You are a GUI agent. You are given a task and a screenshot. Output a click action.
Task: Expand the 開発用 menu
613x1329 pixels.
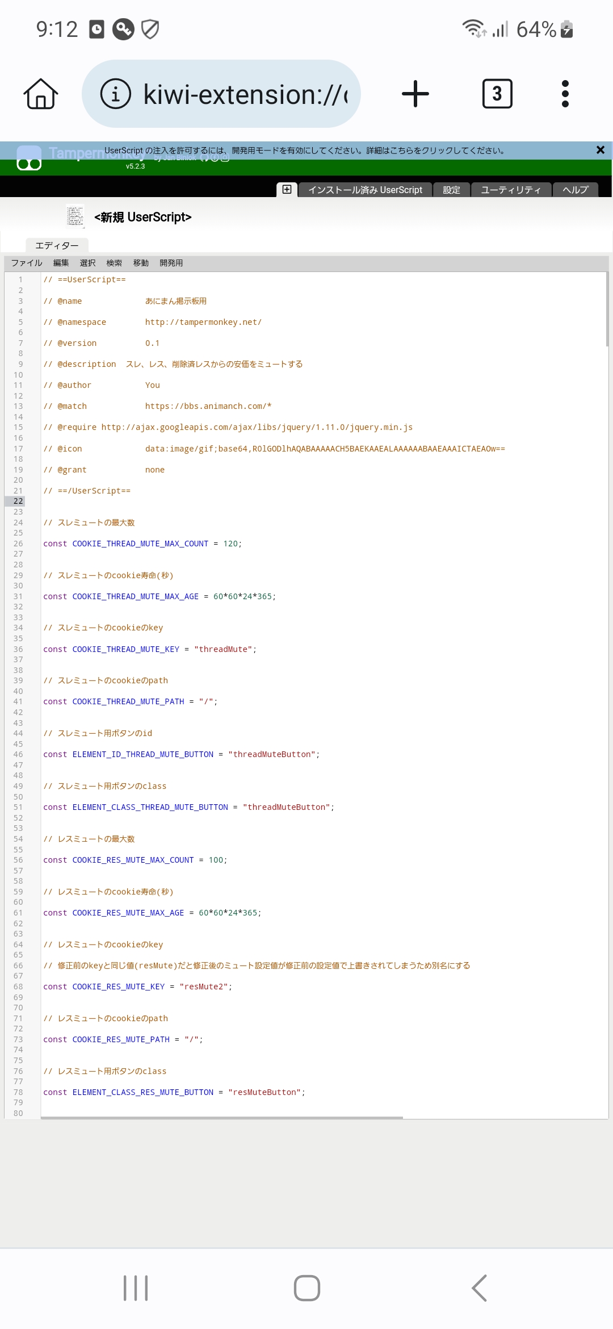pos(171,263)
